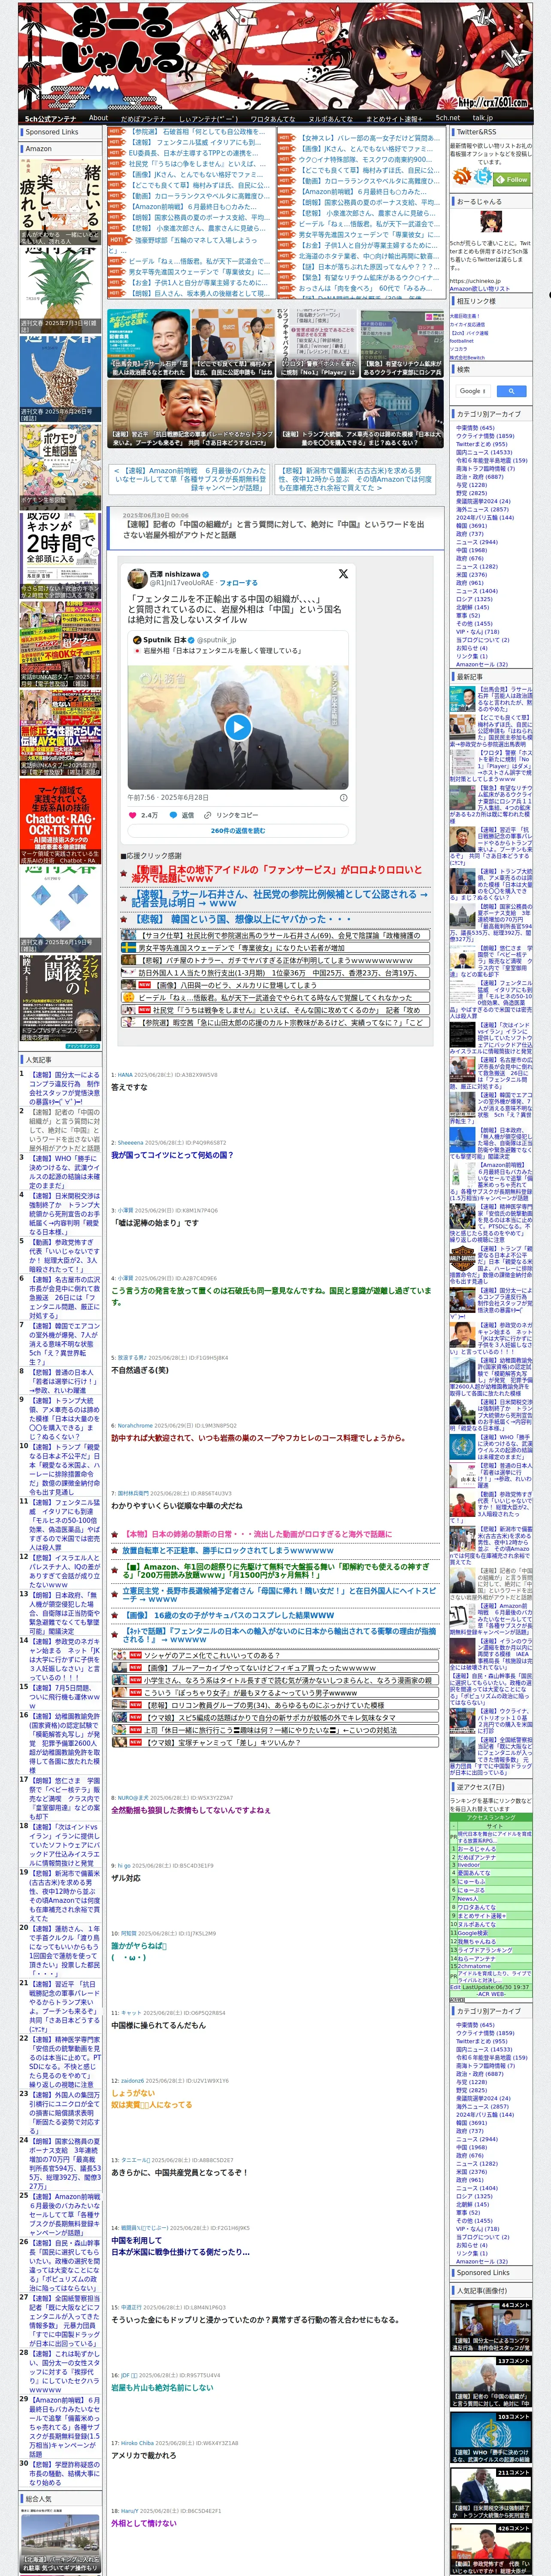Image resolution: width=551 pixels, height=2576 pixels.
Task: Click the ポケモン生態図鑑 Amazon ad image
Action: (x=60, y=467)
